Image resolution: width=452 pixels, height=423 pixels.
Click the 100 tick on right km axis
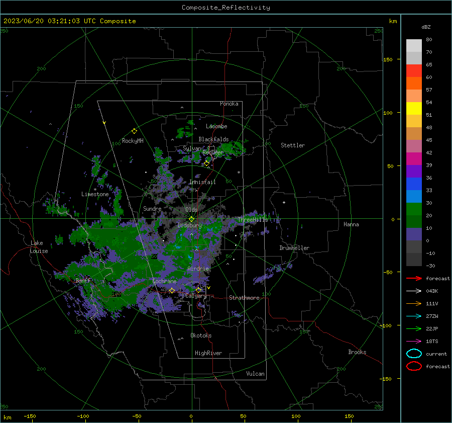pos(388,113)
